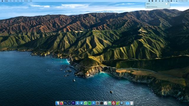The image size is (189, 106).
Task: Open Control Center in menu bar
Action: click(171, 1)
